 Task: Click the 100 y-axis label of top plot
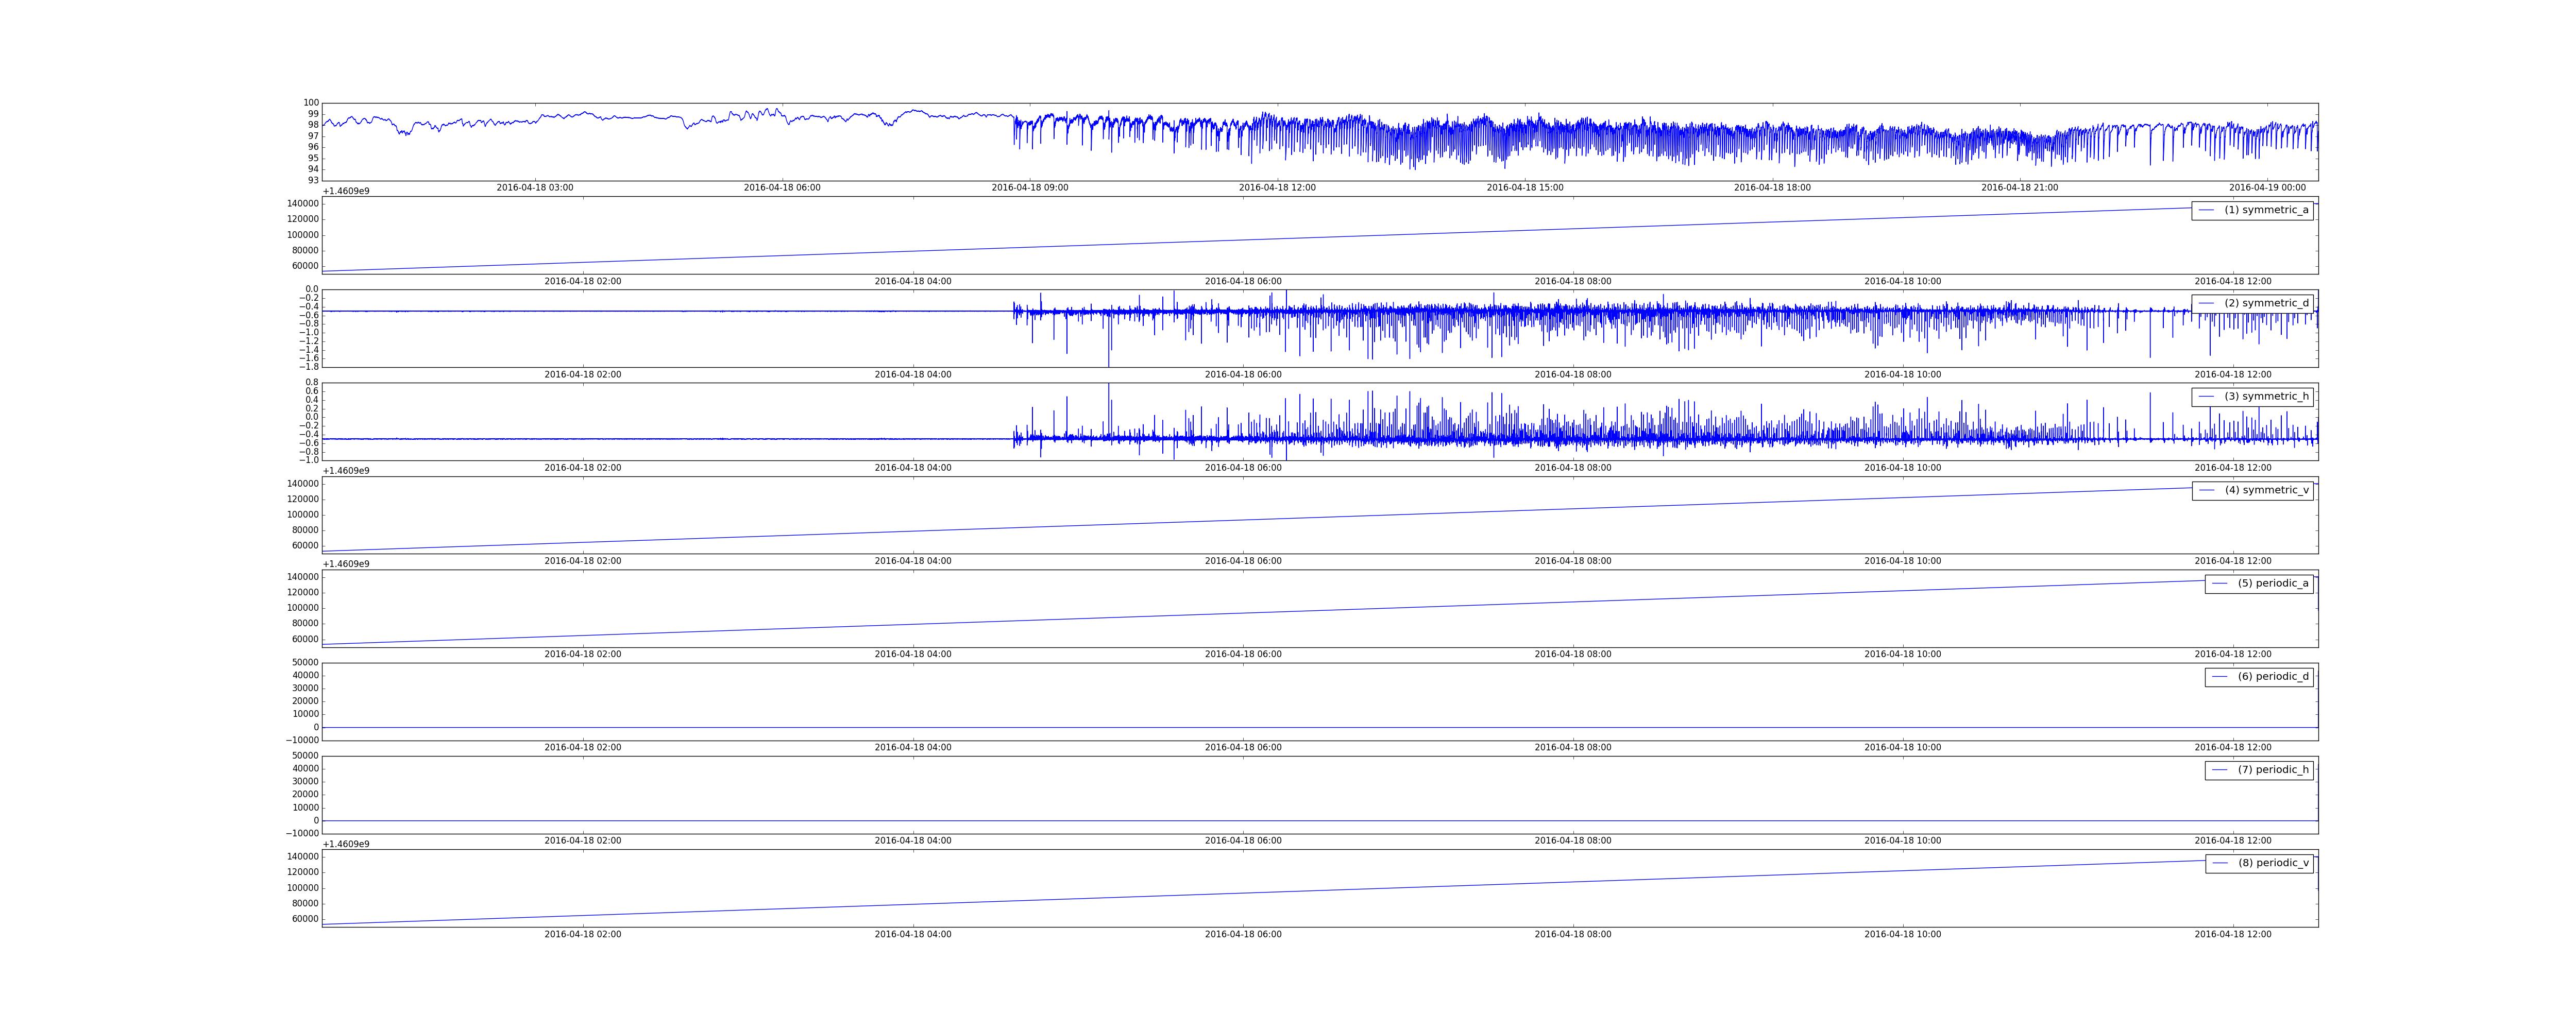click(311, 103)
